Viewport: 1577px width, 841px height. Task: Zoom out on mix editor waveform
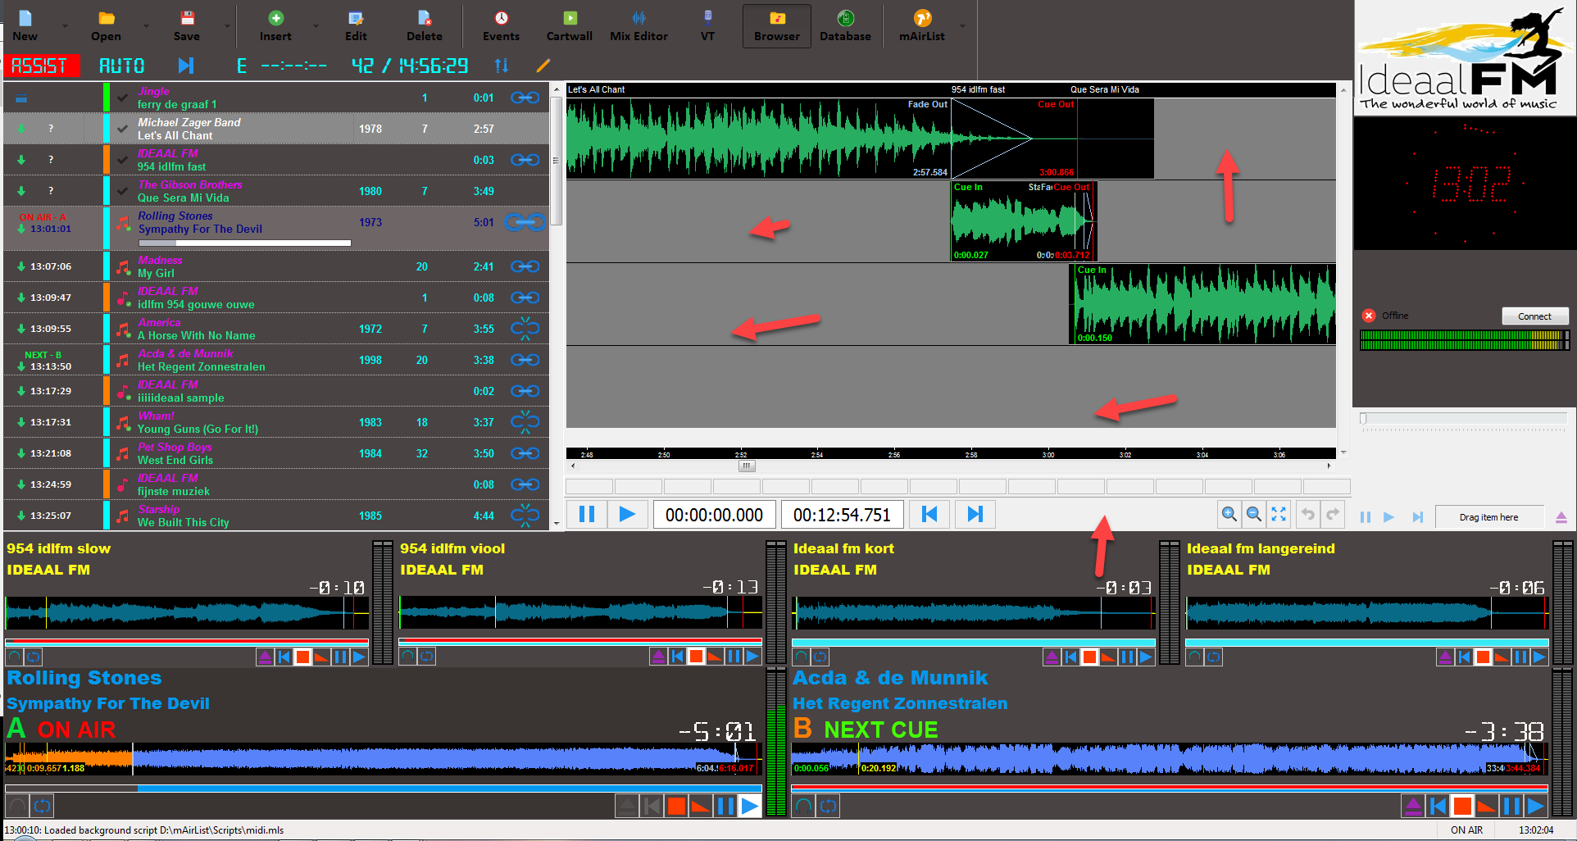coord(1253,514)
